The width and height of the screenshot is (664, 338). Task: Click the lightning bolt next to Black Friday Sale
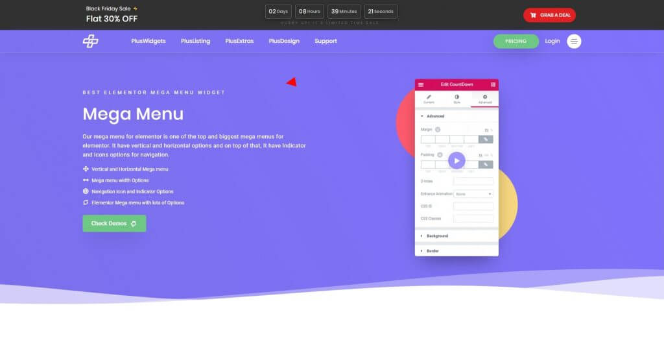[135, 8]
